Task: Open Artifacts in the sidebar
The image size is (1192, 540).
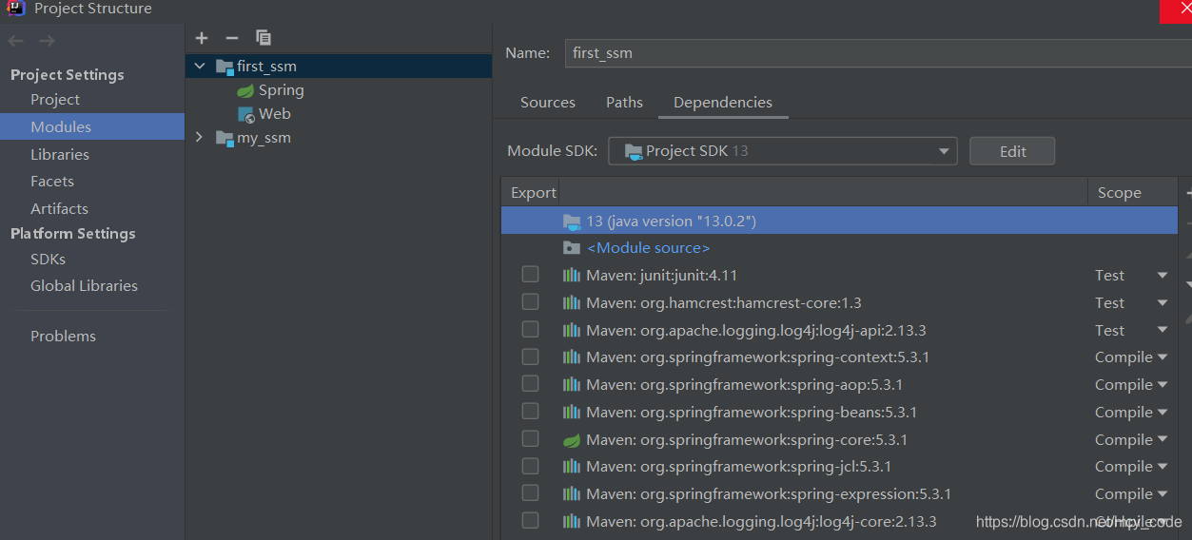Action: (59, 209)
